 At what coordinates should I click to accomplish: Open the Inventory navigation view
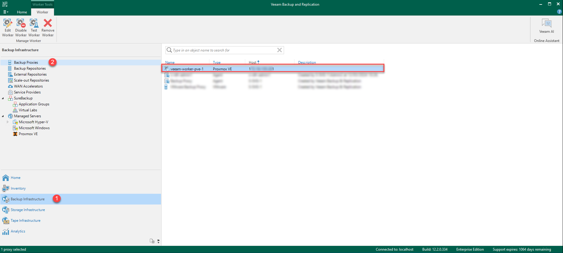pos(18,188)
